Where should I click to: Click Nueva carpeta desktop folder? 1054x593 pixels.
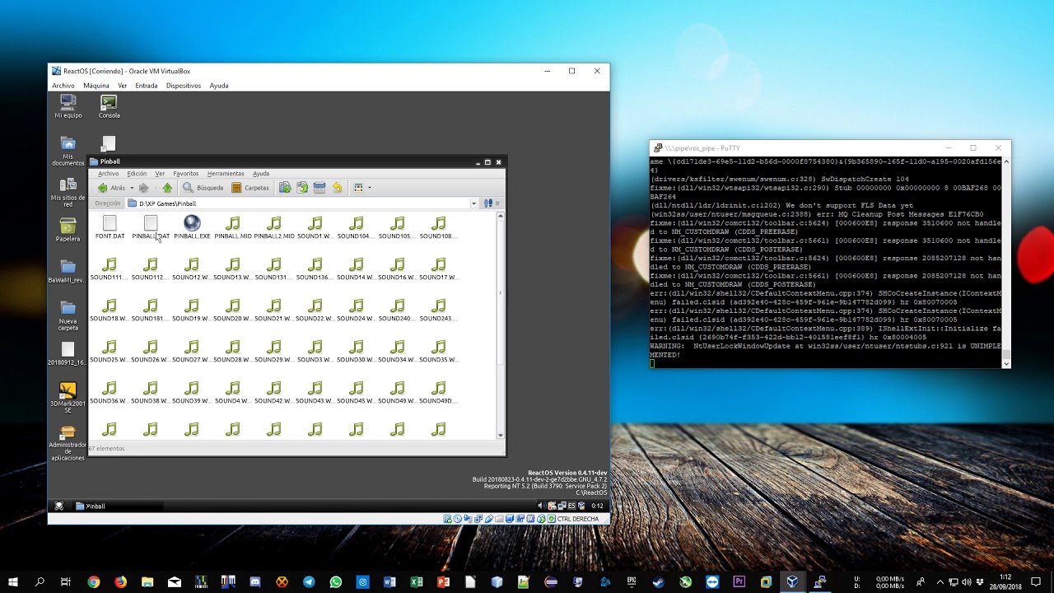68,315
